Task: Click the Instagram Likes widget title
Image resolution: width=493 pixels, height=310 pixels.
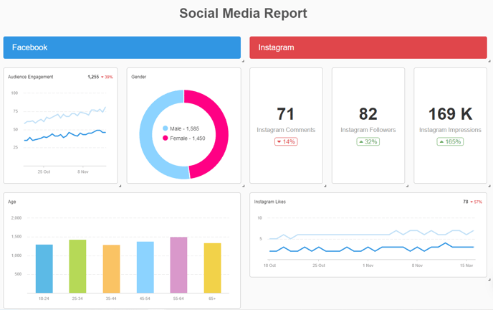Action: click(x=269, y=202)
